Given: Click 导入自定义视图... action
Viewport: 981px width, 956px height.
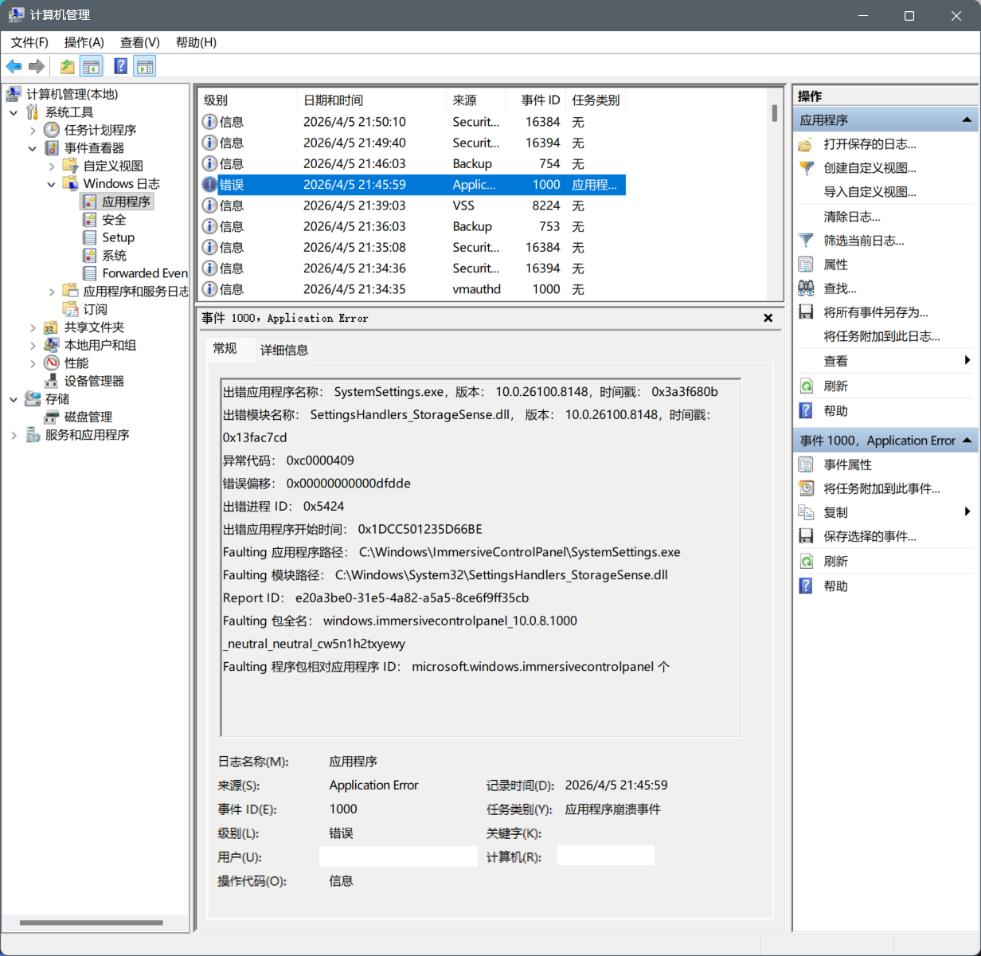Looking at the screenshot, I should coord(870,192).
